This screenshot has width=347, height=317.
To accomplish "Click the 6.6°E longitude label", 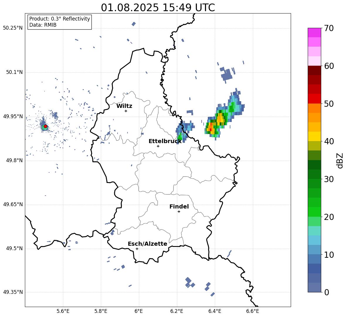I will pos(253,311).
